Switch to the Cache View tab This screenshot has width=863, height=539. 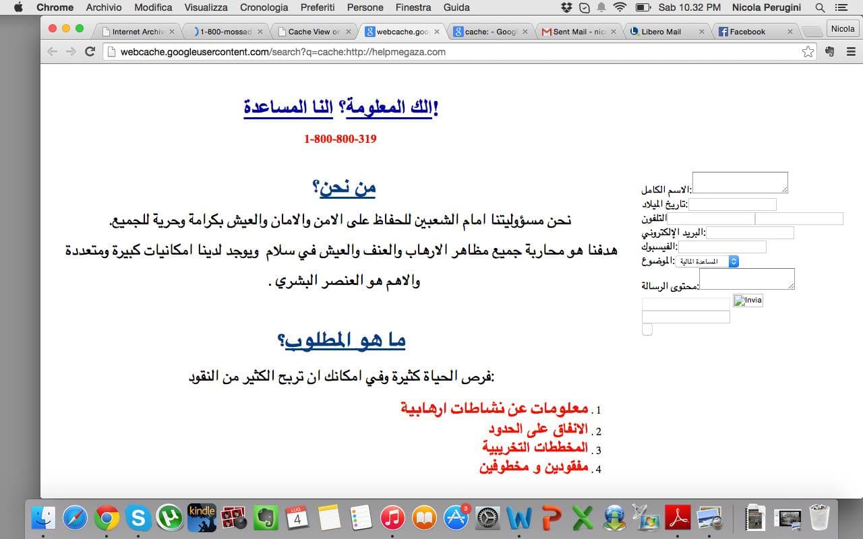pyautogui.click(x=314, y=32)
